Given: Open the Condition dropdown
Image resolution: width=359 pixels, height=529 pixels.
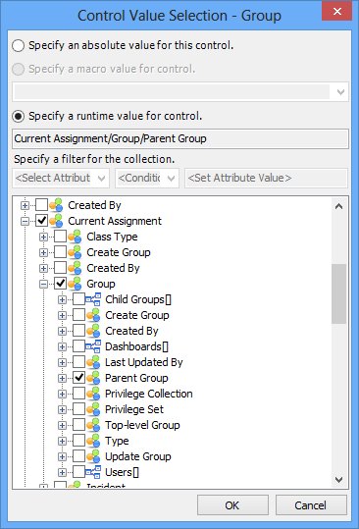Looking at the screenshot, I should pyautogui.click(x=147, y=178).
